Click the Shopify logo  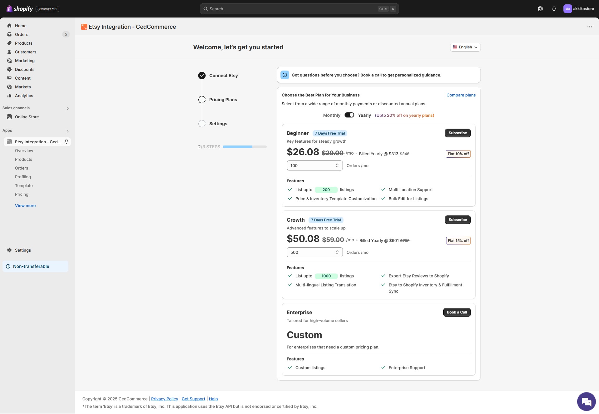tap(20, 9)
